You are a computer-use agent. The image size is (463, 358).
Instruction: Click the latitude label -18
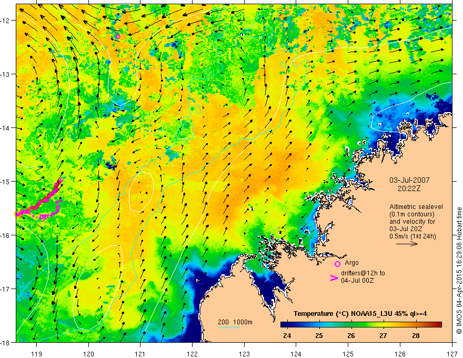click(x=5, y=342)
